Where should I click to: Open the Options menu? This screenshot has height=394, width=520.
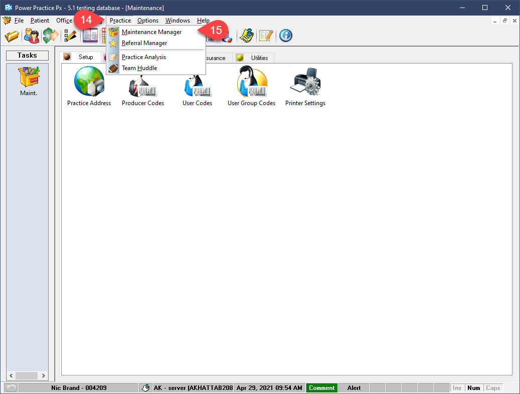[148, 21]
